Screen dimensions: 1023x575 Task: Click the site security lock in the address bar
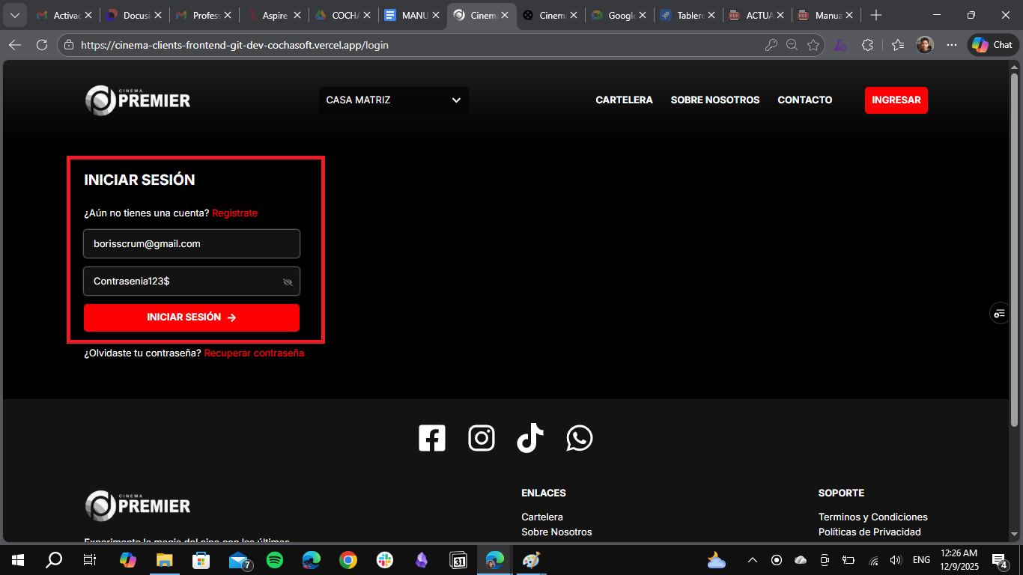click(69, 45)
